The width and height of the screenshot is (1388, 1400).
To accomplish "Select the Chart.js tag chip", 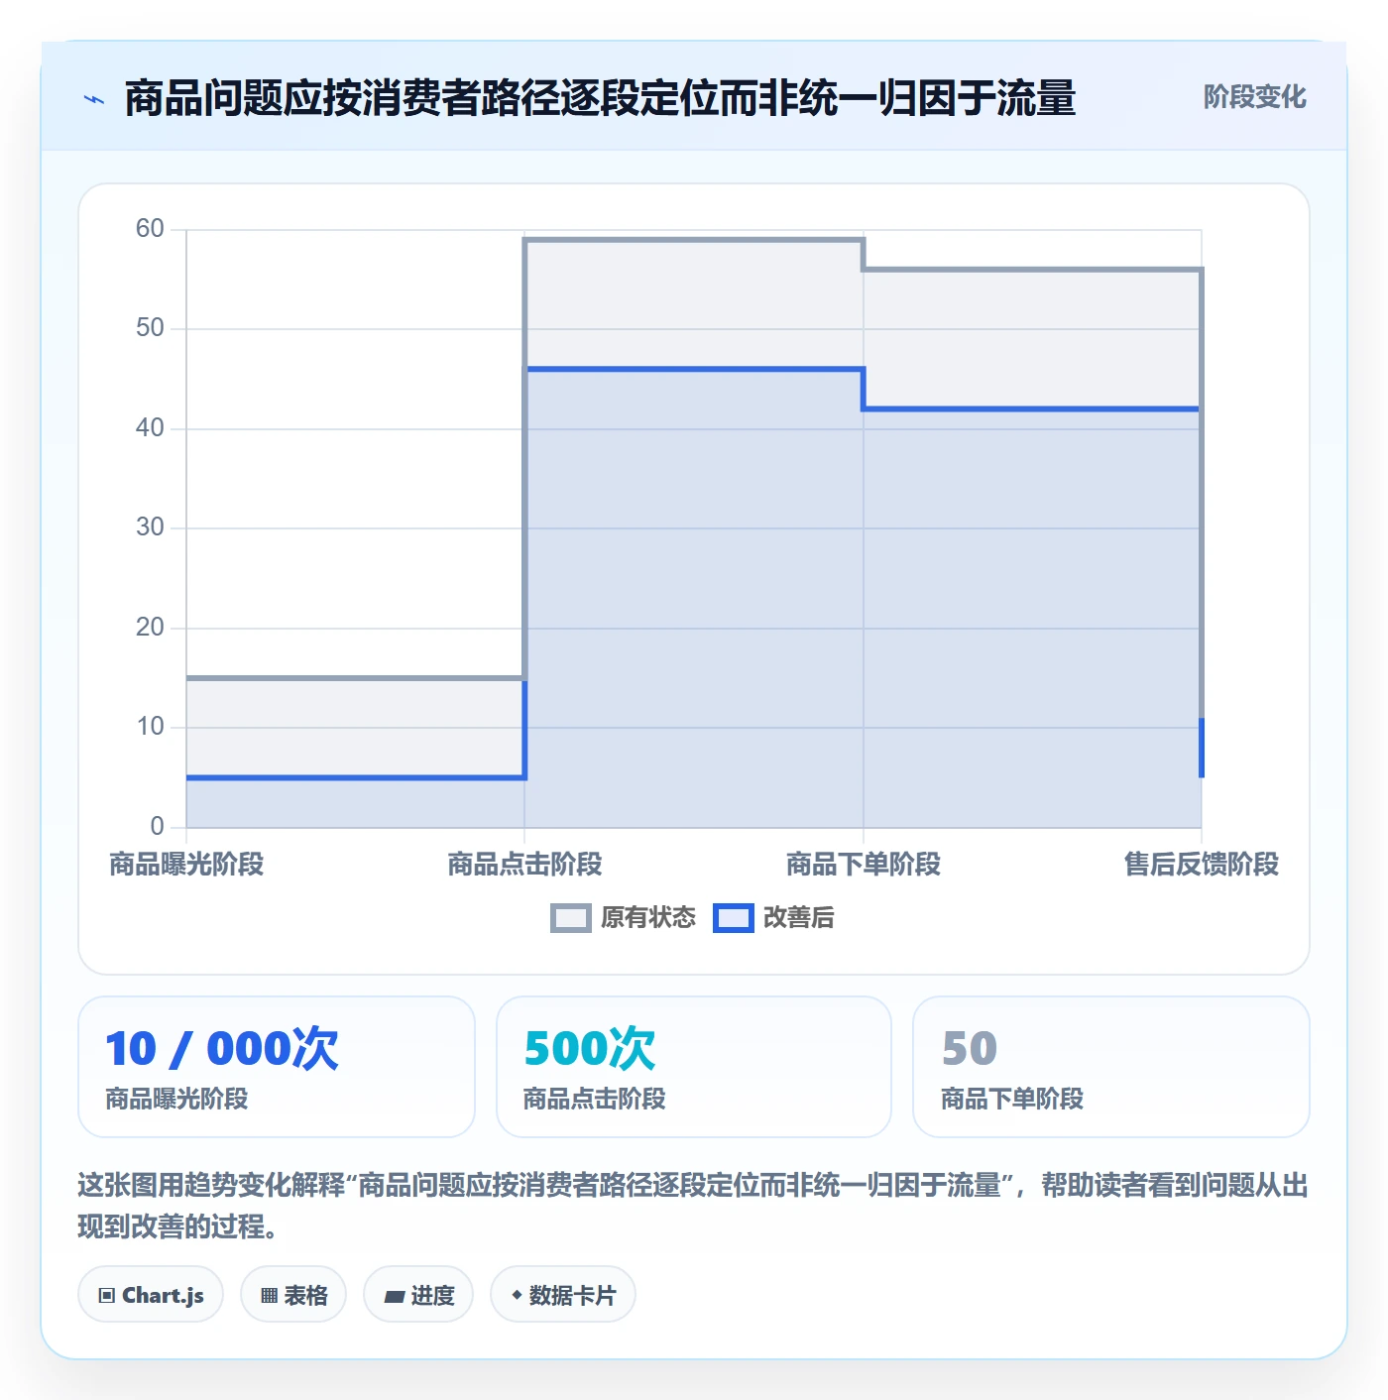I will coord(151,1294).
